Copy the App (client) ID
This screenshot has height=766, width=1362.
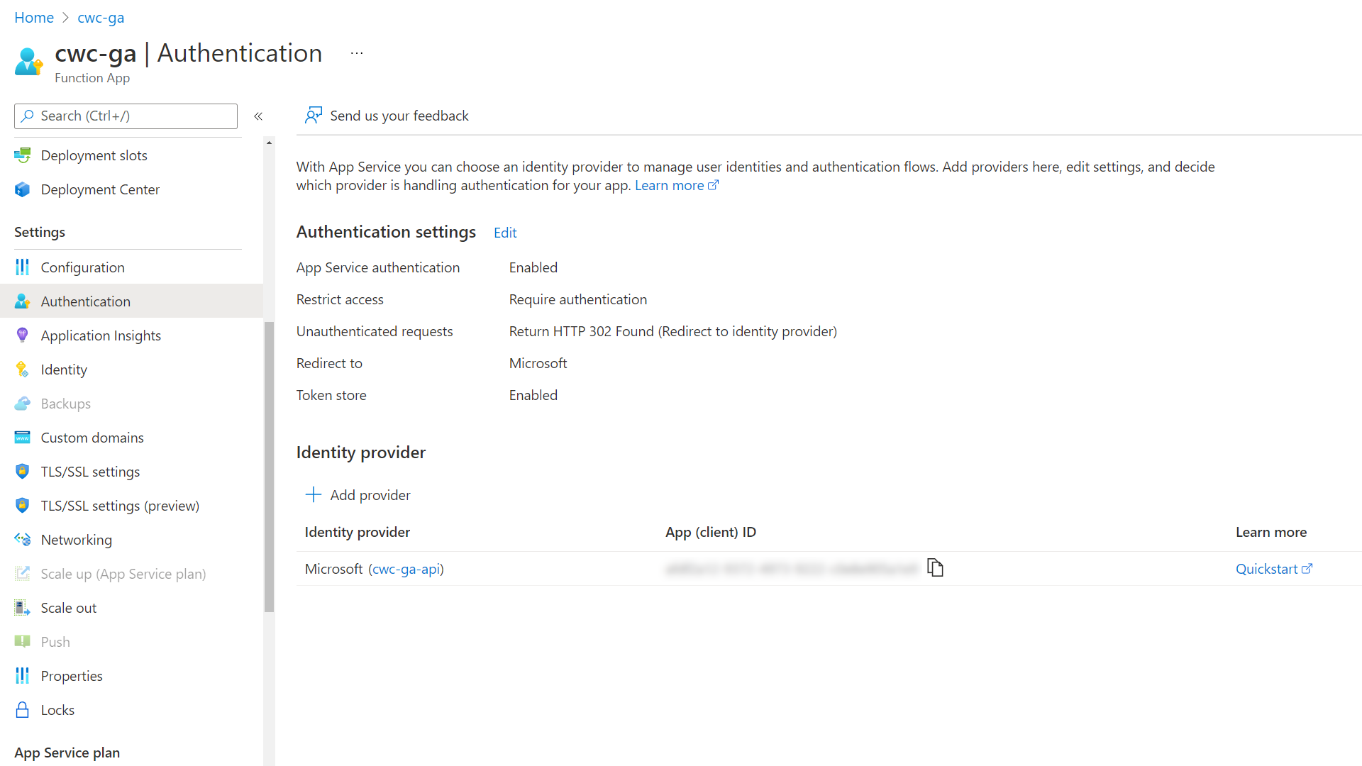click(x=936, y=567)
